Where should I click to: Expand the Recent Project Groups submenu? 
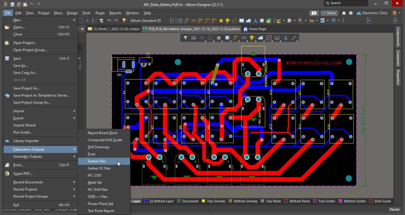pos(40,196)
